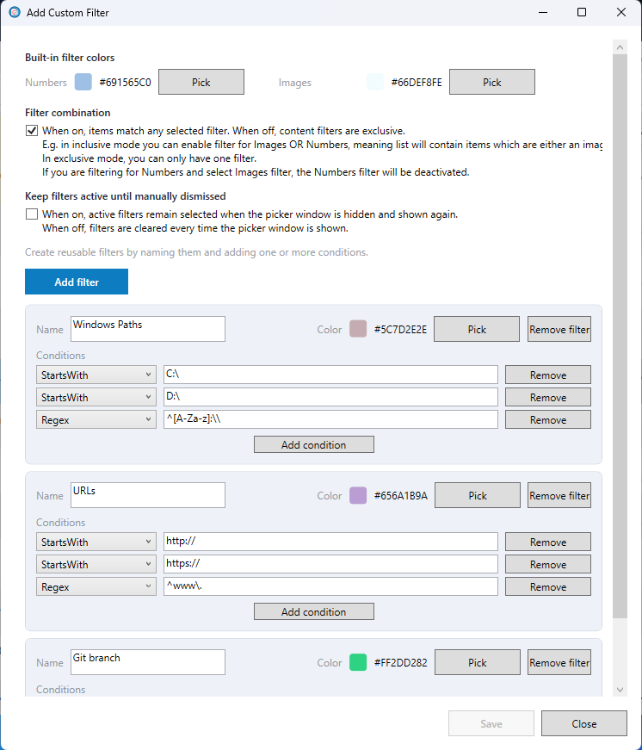The height and width of the screenshot is (750, 642).
Task: Remove the D:\ condition from Windows Paths
Action: coord(547,397)
